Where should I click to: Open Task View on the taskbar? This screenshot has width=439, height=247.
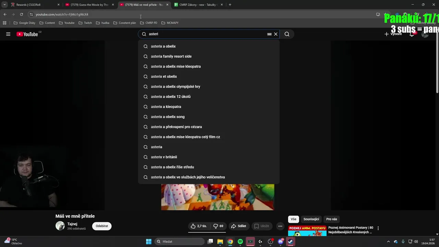point(210,242)
